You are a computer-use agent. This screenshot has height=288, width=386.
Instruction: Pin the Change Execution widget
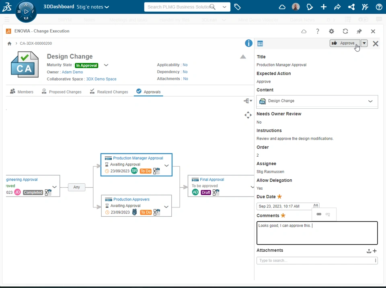pyautogui.click(x=359, y=31)
